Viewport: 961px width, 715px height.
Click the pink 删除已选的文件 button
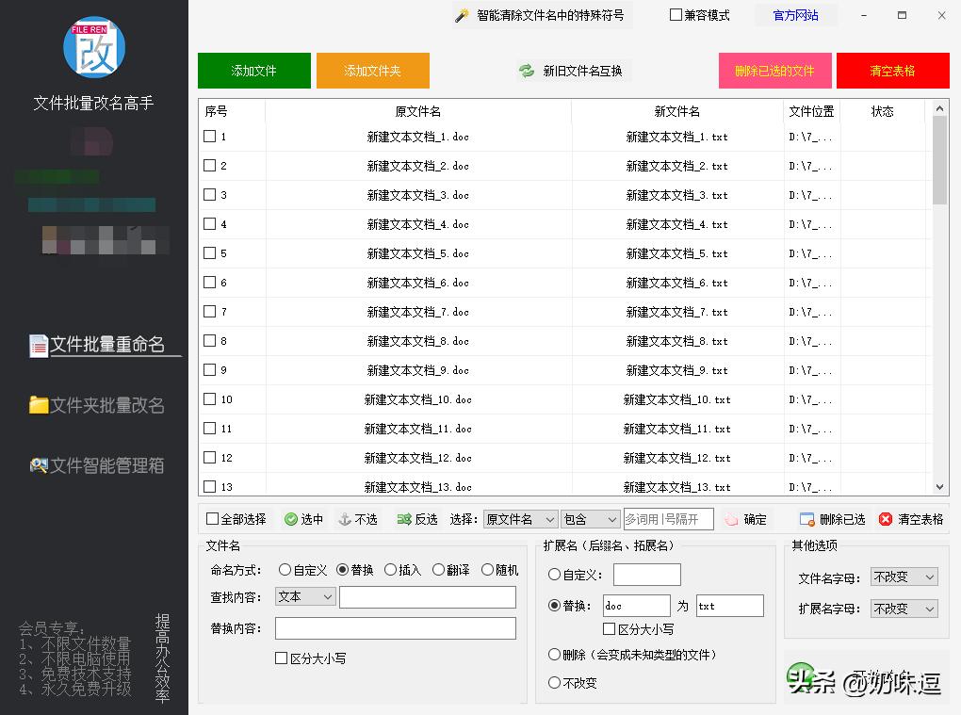774,71
